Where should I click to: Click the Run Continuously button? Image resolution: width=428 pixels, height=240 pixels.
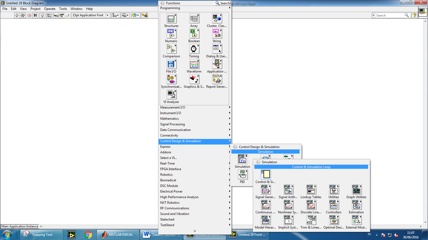23,15
